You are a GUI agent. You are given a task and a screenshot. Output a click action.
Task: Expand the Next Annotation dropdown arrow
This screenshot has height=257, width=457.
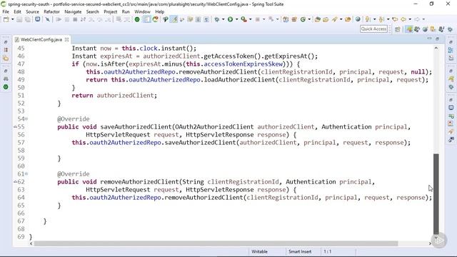(x=374, y=19)
